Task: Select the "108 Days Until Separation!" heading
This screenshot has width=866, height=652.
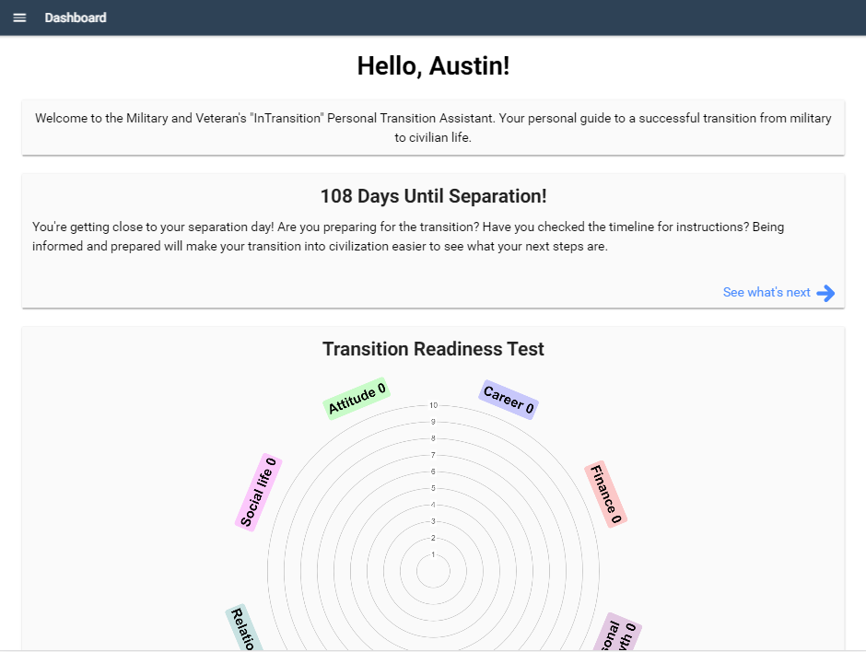Action: pos(433,196)
